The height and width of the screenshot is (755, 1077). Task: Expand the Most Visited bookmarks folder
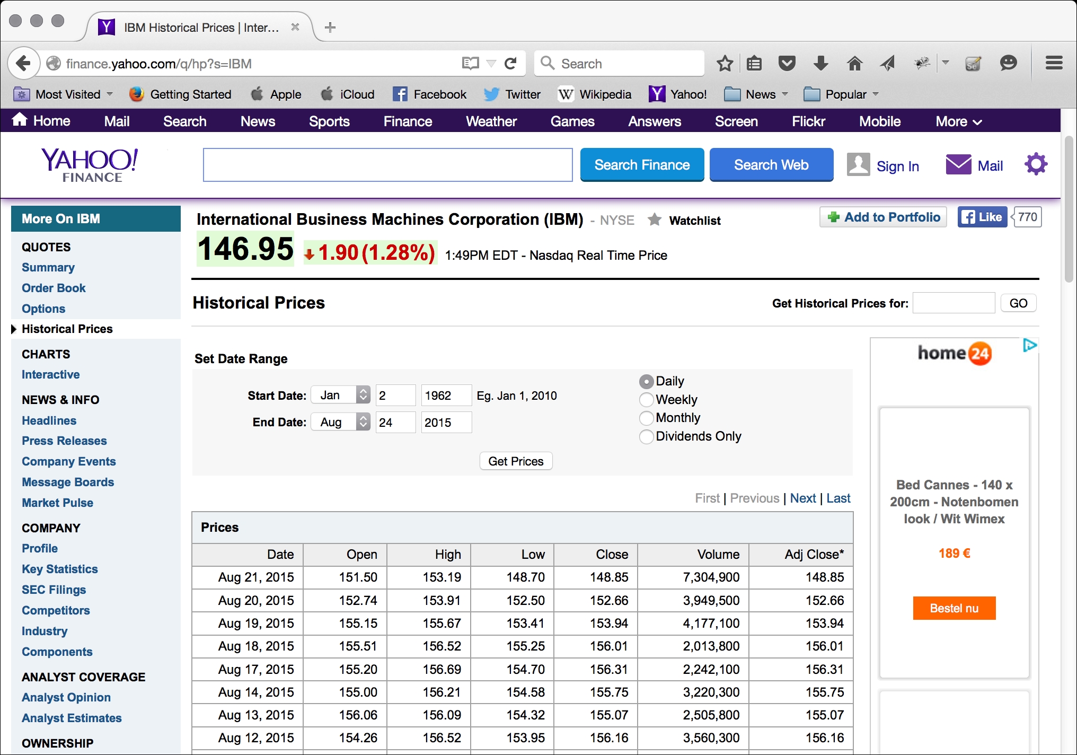(63, 94)
